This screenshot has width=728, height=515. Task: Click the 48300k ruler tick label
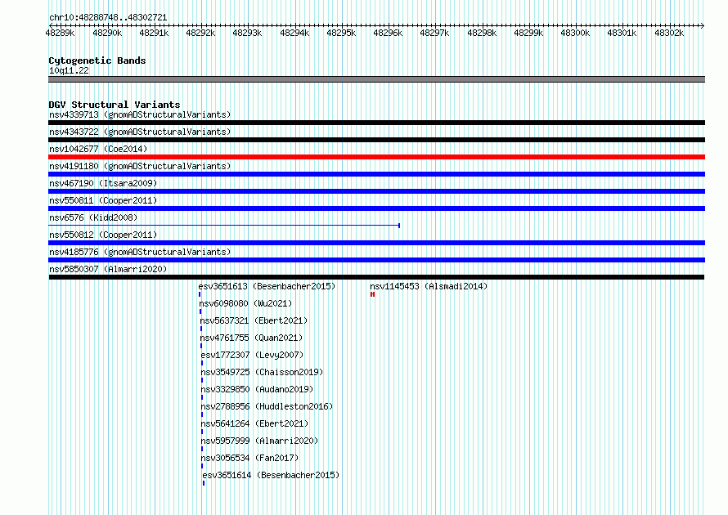[x=575, y=33]
